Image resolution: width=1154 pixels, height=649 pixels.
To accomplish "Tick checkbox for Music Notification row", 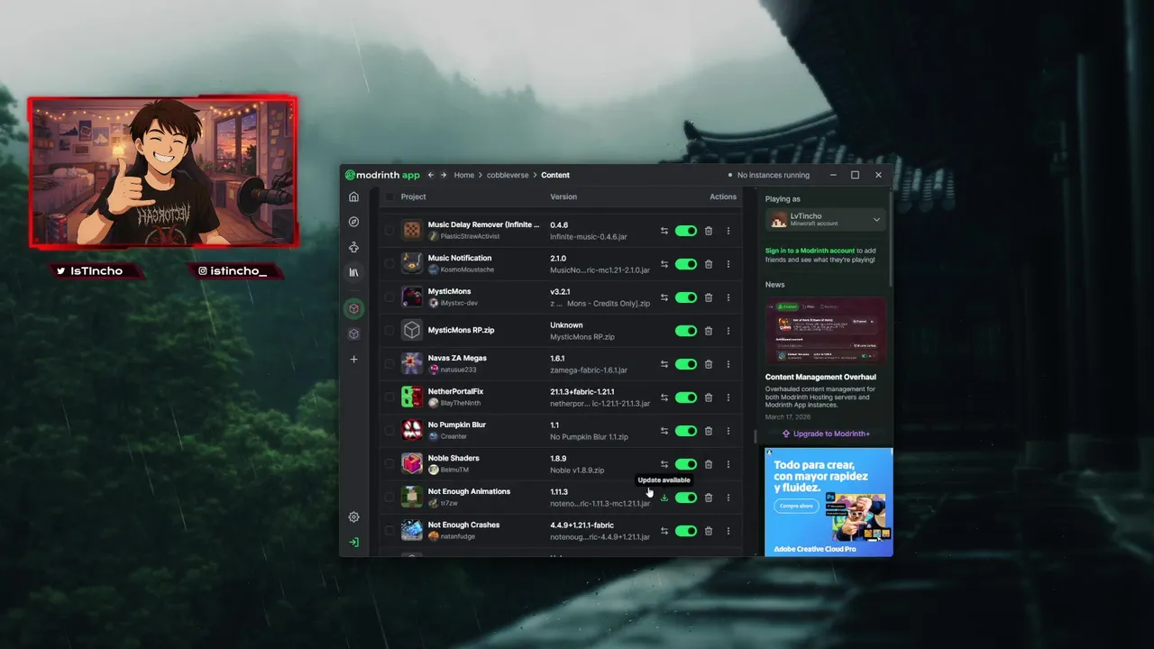I will [389, 264].
